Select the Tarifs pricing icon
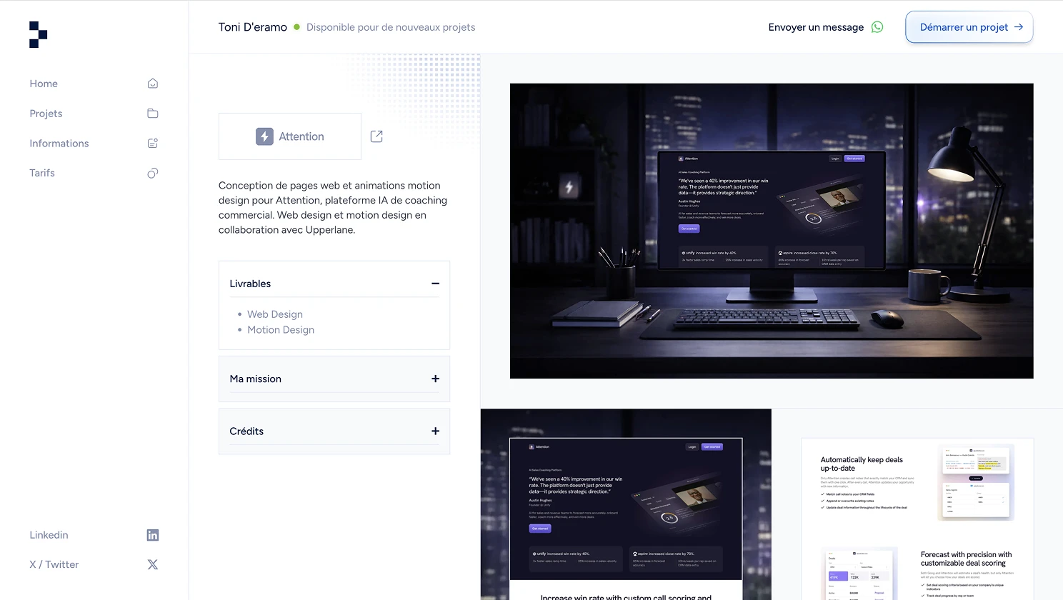Image resolution: width=1063 pixels, height=600 pixels. tap(152, 172)
